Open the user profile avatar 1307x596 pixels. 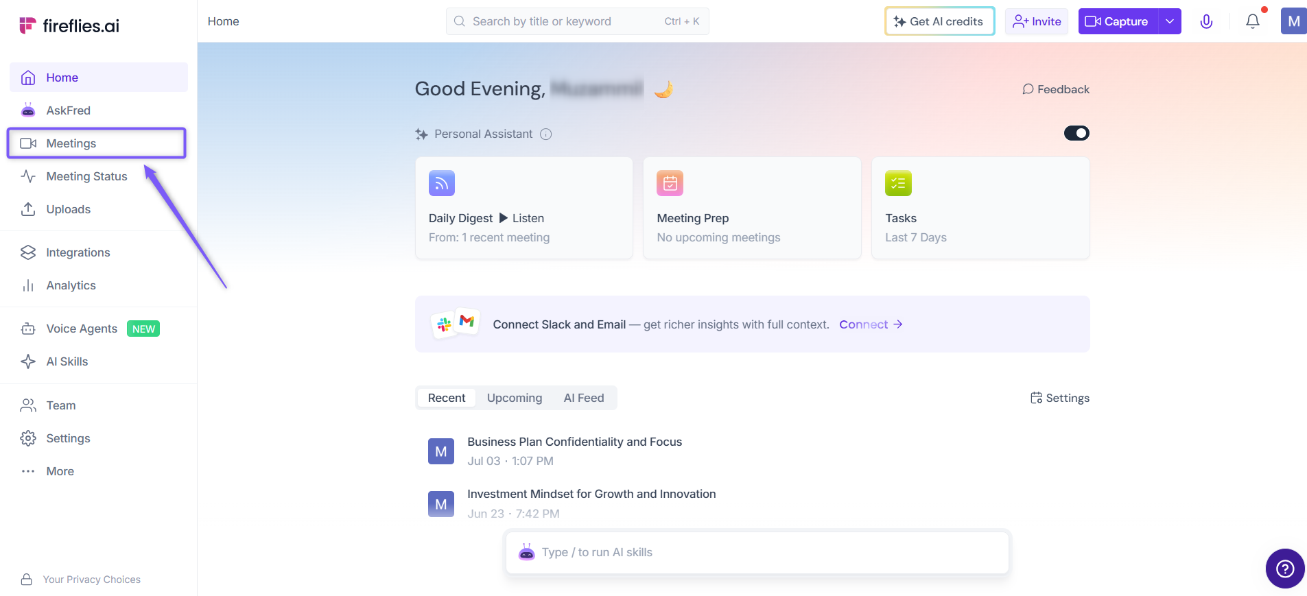1294,21
